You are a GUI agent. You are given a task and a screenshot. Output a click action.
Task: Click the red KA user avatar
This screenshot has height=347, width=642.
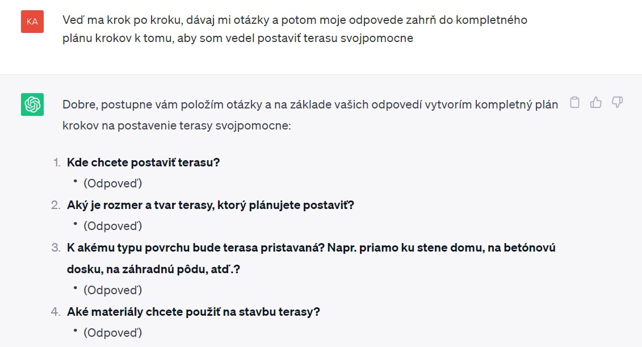point(32,22)
